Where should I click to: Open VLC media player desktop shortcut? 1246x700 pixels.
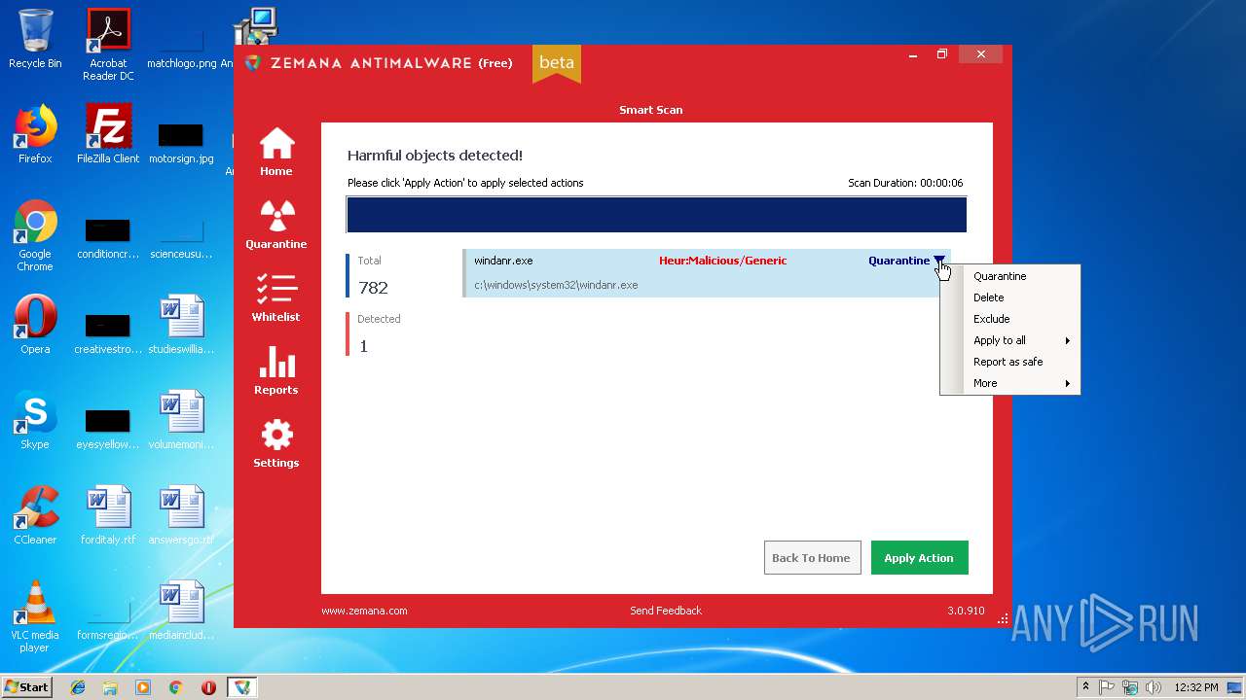click(x=35, y=617)
